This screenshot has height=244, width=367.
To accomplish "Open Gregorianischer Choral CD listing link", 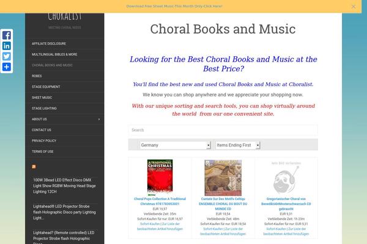I will pos(286,204).
